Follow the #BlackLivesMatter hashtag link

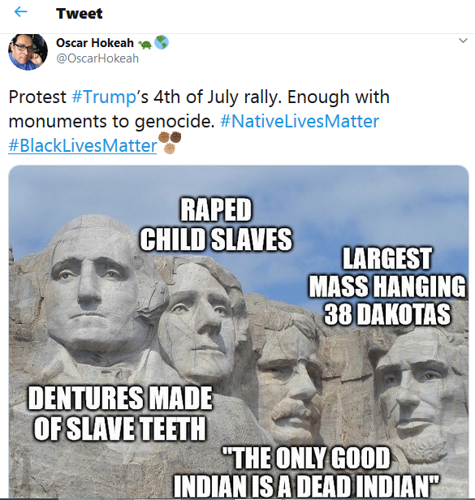point(82,146)
